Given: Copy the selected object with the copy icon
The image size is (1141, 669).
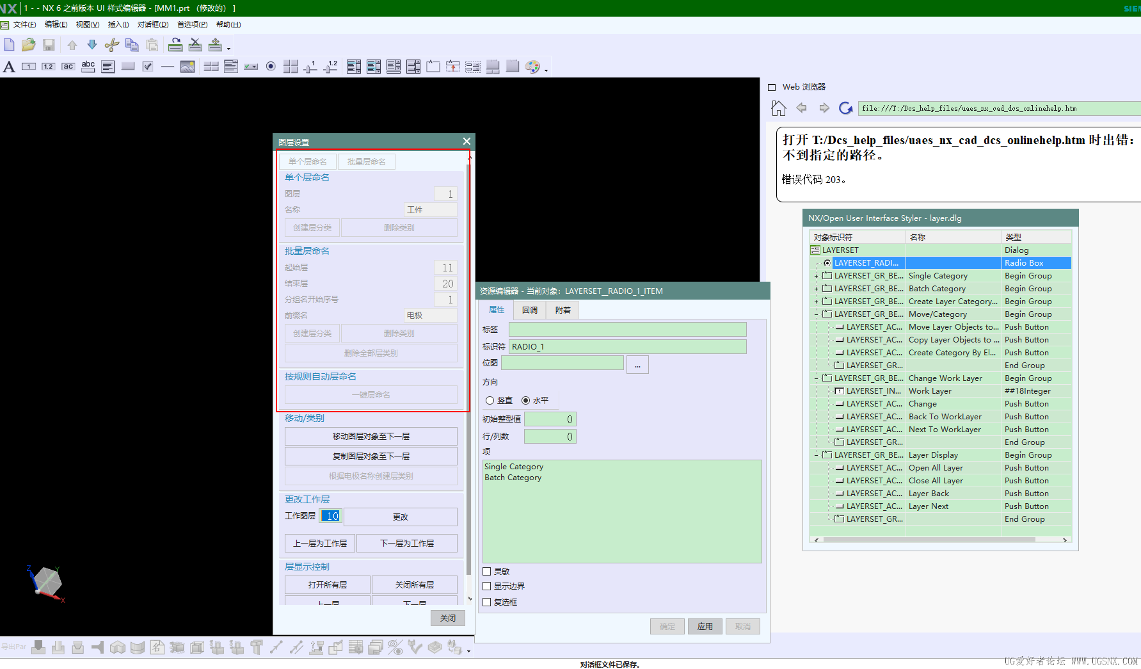Looking at the screenshot, I should pyautogui.click(x=132, y=45).
